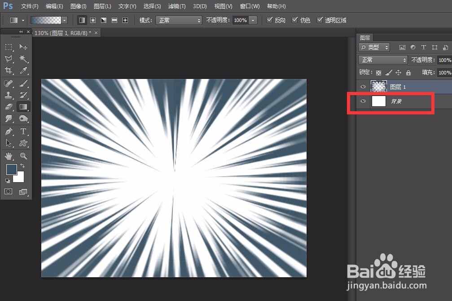Open the layer blend mode 正常 dropdown
The image size is (452, 301).
point(383,60)
